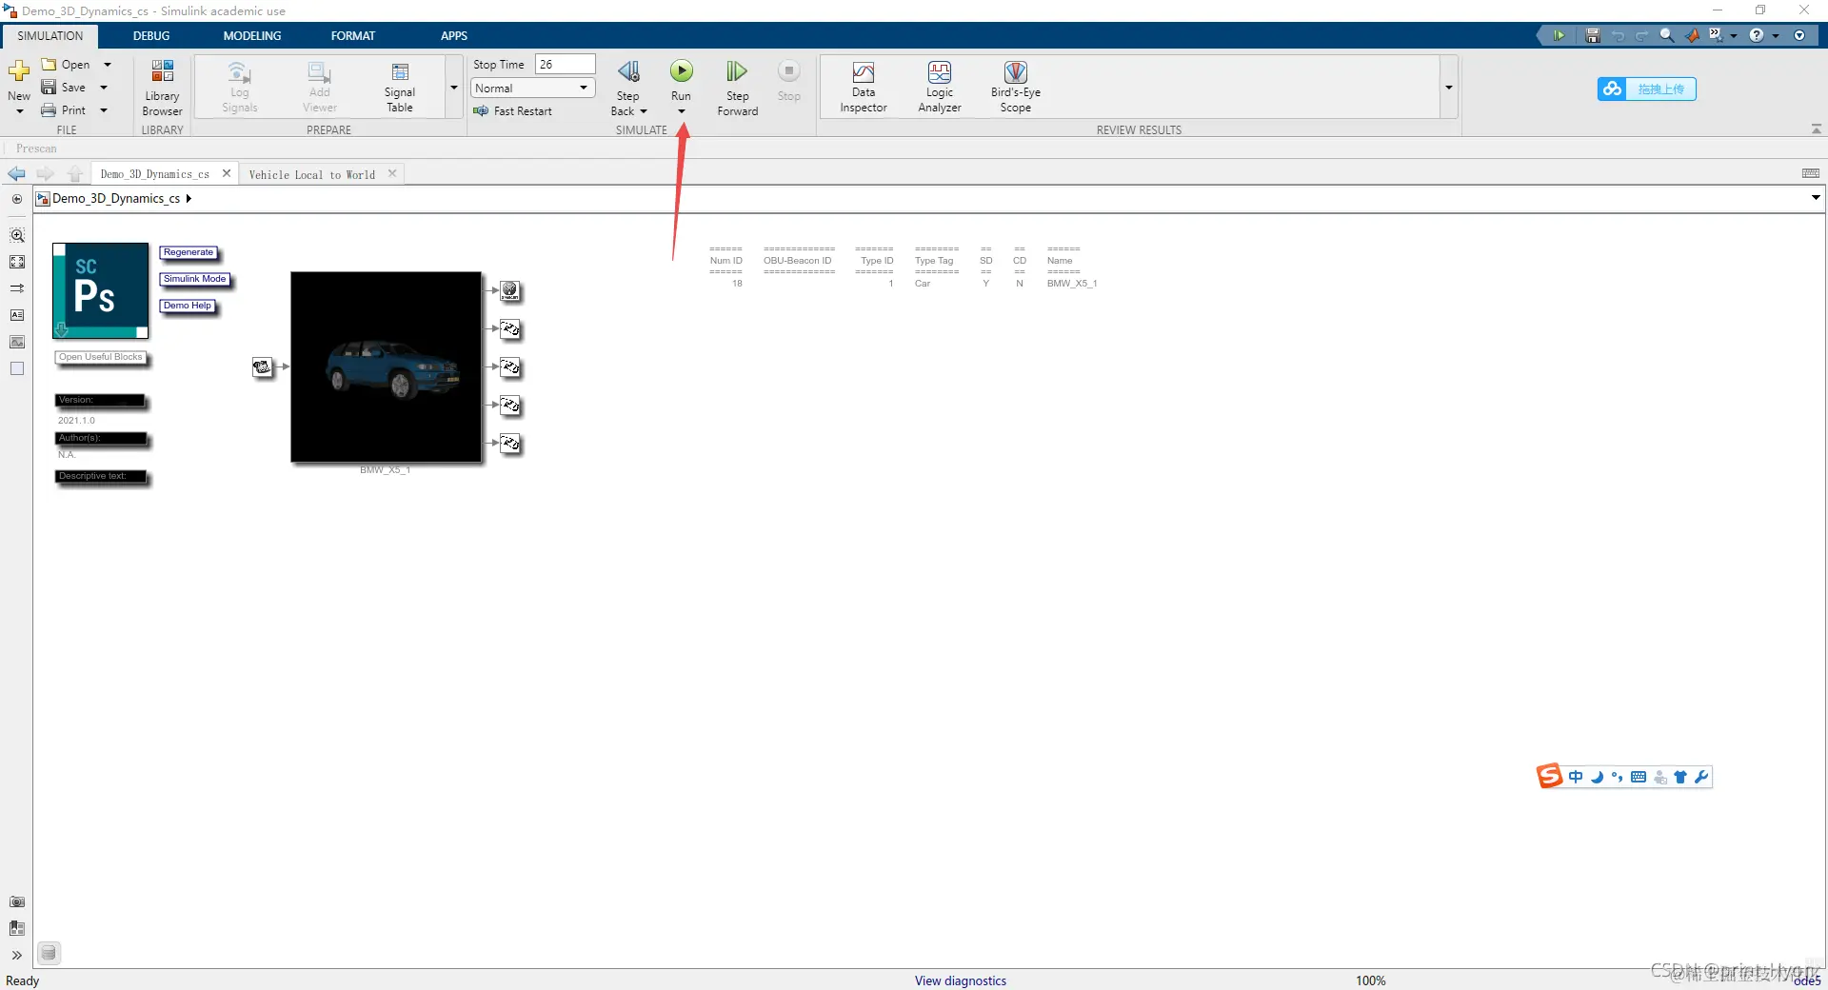Click the Fit to View palette icon
This screenshot has width=1828, height=990.
(17, 262)
